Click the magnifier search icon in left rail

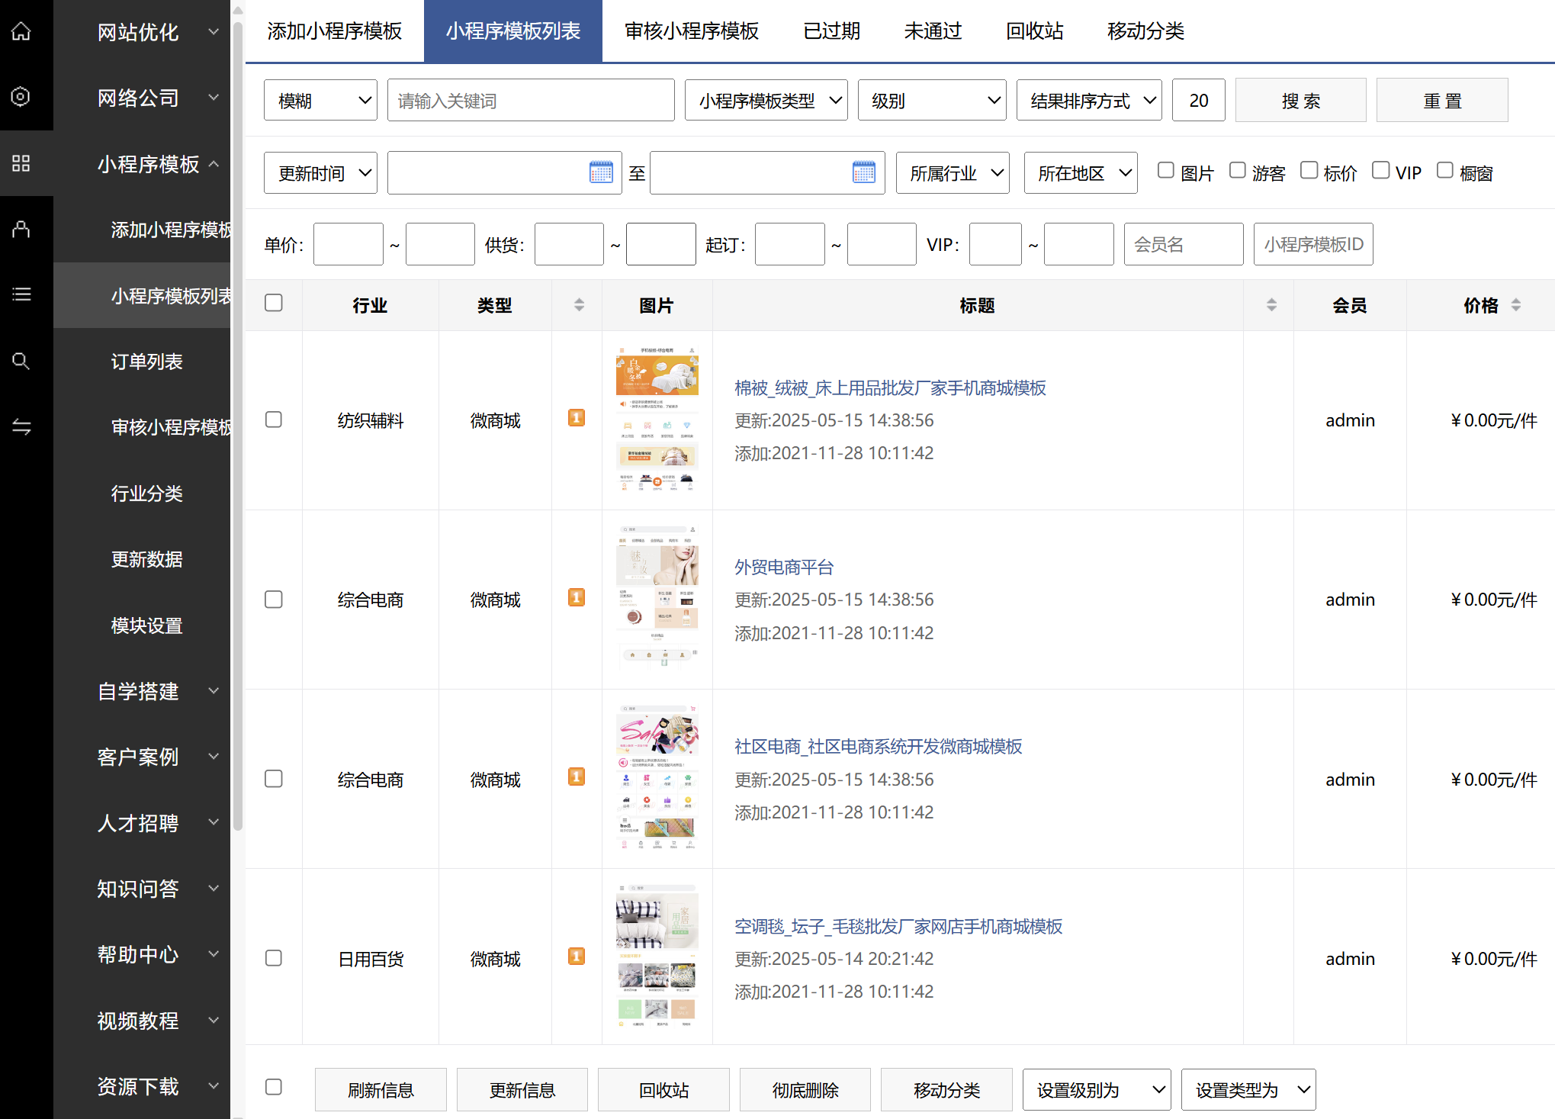pyautogui.click(x=21, y=361)
